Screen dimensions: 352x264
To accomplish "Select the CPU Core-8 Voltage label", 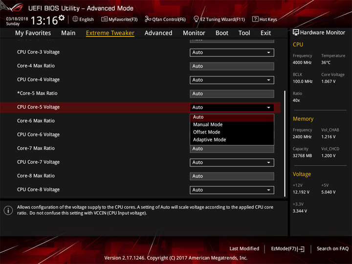I will pyautogui.click(x=39, y=190).
